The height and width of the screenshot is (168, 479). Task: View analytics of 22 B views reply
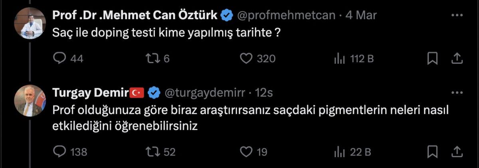click(339, 152)
